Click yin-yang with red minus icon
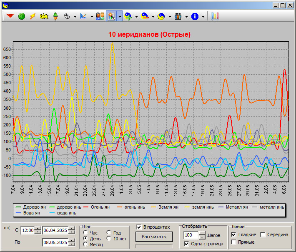 [145, 16]
